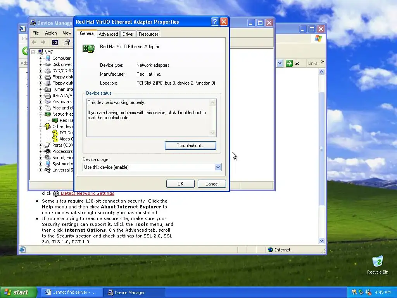The width and height of the screenshot is (397, 298).
Task: Click the Internet Explorer scrollbar down arrow
Action: (x=321, y=241)
